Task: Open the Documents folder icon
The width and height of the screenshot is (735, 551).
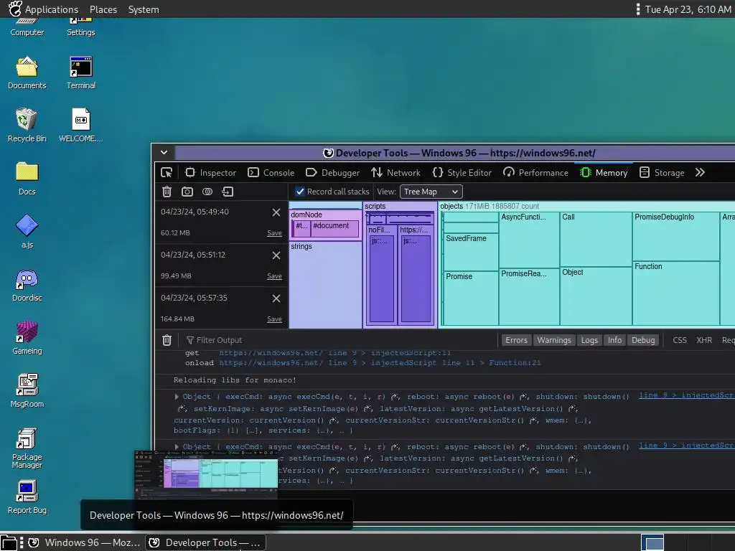Action: tap(27, 72)
